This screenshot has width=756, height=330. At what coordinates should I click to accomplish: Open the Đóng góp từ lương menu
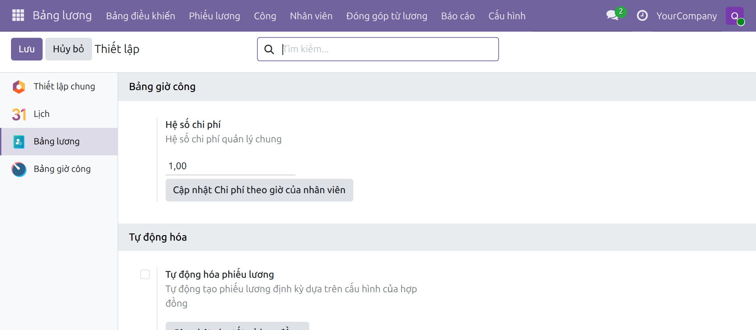pos(387,16)
